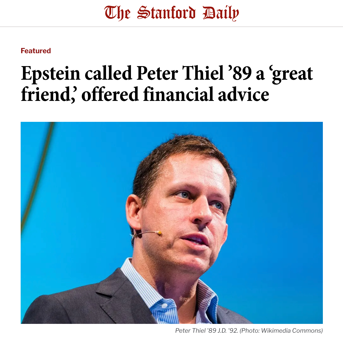
Task: Open the Featured category link
Action: pyautogui.click(x=36, y=51)
